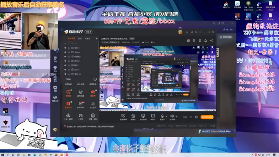Toggle the preview eye icon beside settings gear
The width and height of the screenshot is (279, 157).
click(x=191, y=117)
